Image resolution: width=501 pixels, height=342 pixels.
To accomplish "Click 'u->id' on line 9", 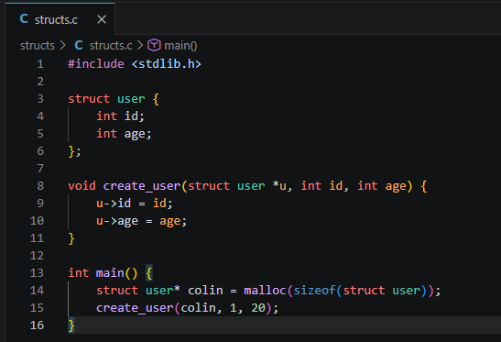I will pos(114,204).
